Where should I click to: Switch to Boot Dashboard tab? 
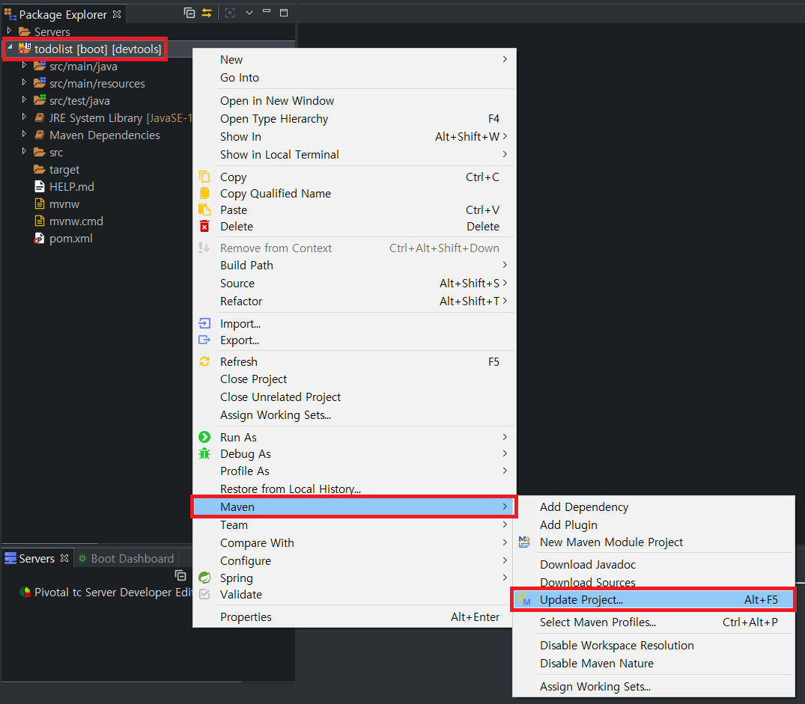pyautogui.click(x=126, y=558)
